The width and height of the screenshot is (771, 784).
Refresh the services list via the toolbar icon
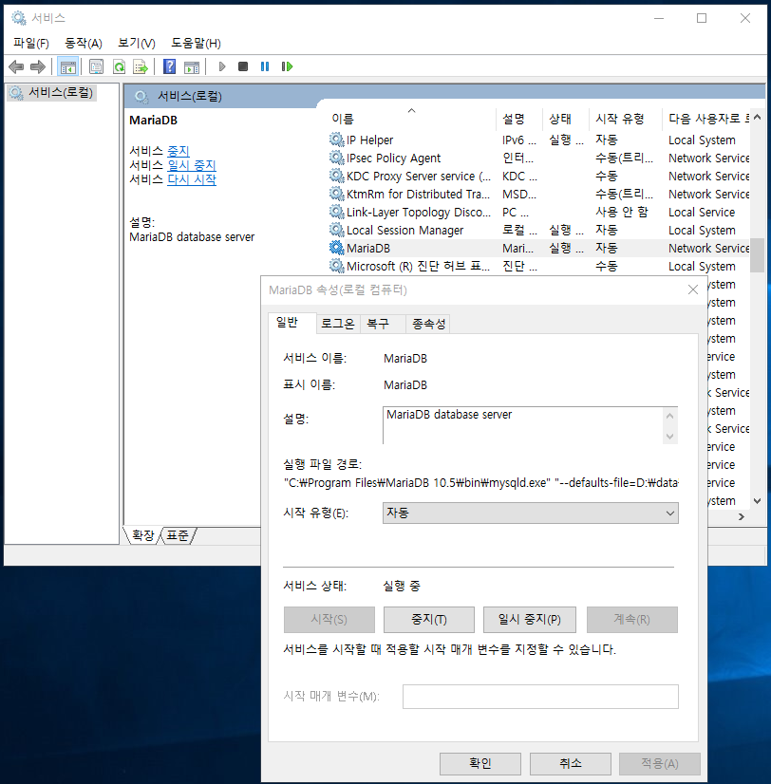pyautogui.click(x=119, y=66)
